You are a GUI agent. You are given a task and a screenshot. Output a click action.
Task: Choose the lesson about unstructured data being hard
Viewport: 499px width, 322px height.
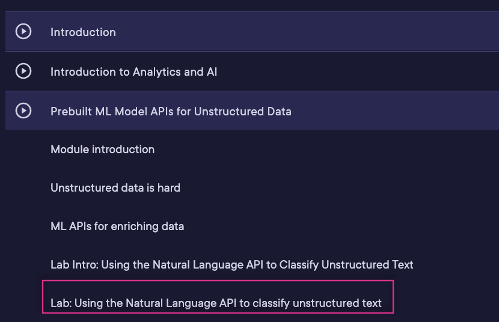(x=115, y=188)
